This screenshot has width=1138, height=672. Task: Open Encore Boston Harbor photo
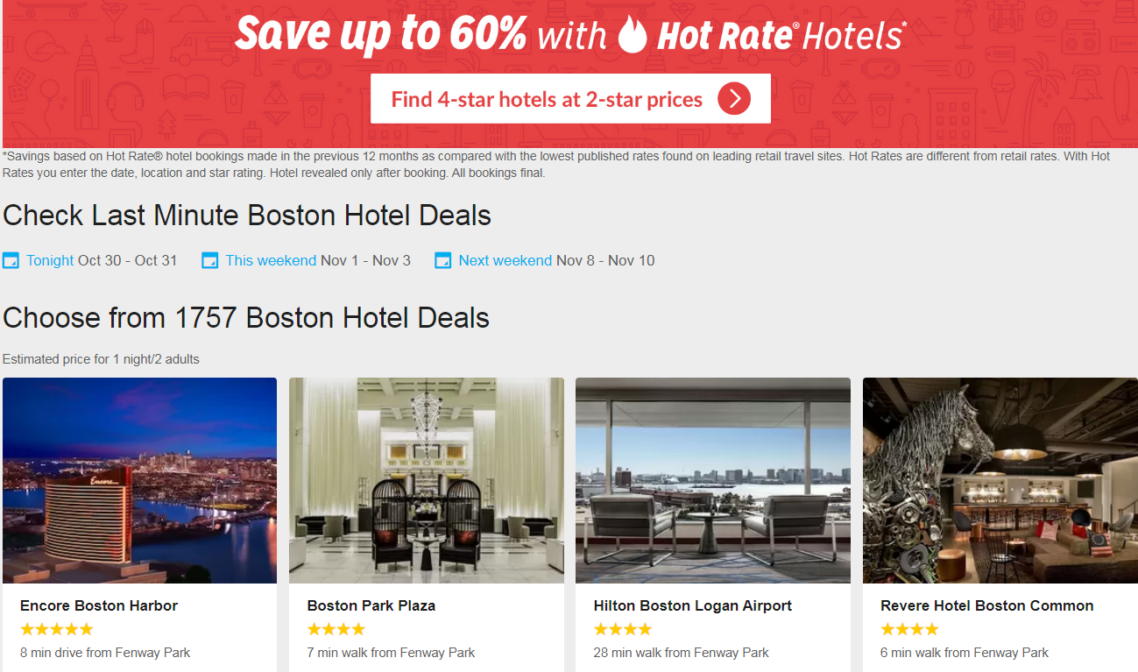pos(139,480)
